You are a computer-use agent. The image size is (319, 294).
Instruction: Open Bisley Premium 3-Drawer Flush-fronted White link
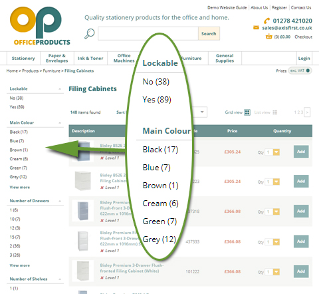tap(132, 268)
